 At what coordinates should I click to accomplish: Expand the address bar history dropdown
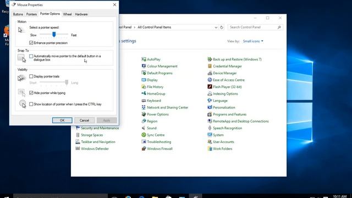216,27
